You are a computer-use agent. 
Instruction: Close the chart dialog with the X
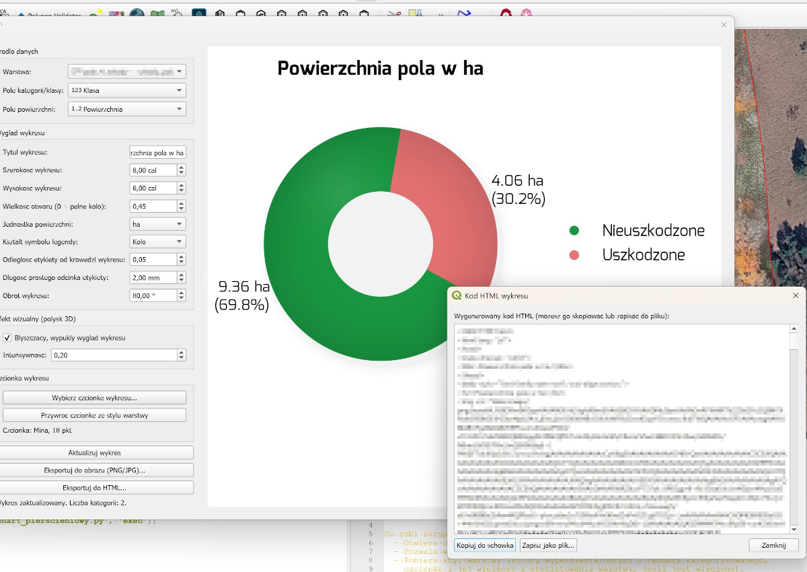tap(724, 25)
